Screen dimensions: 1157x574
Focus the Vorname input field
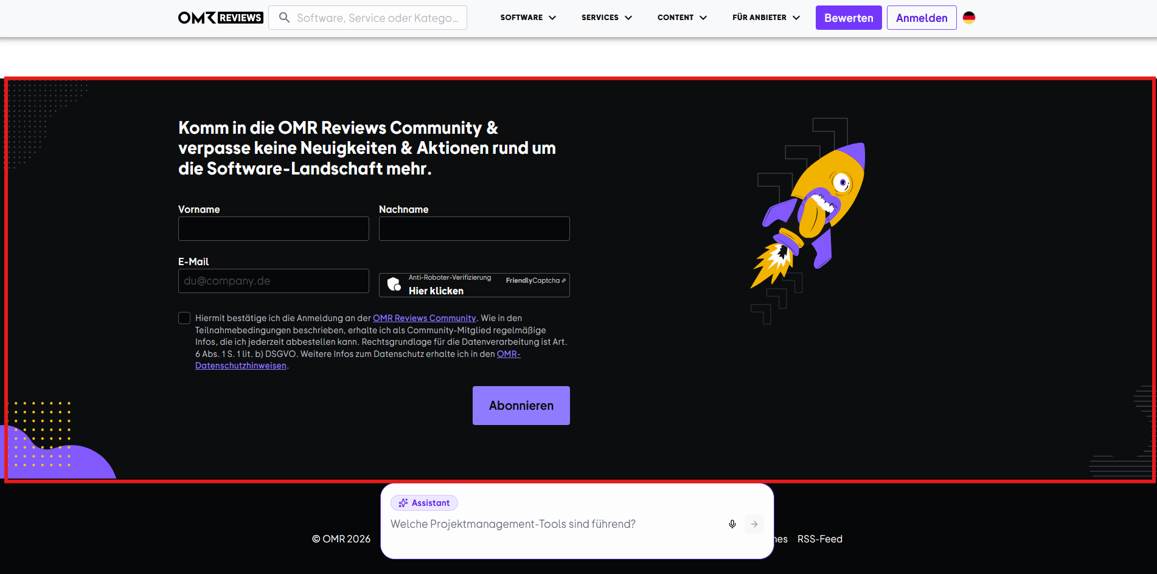pyautogui.click(x=274, y=229)
